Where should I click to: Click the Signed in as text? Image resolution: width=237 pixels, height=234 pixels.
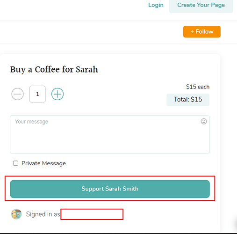43,214
